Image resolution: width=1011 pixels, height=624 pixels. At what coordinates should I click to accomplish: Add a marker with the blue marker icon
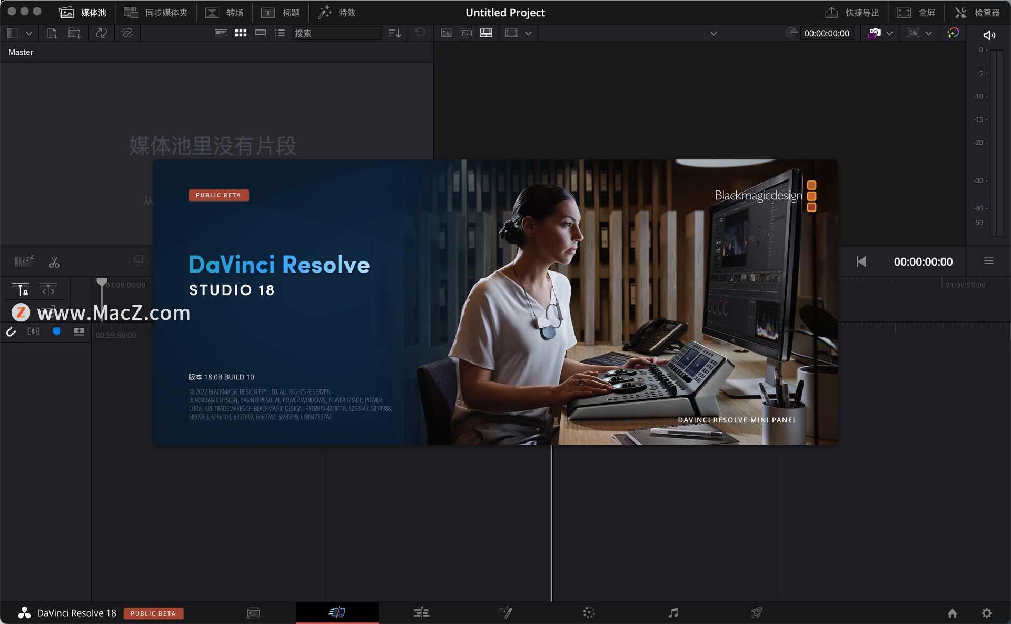57,331
